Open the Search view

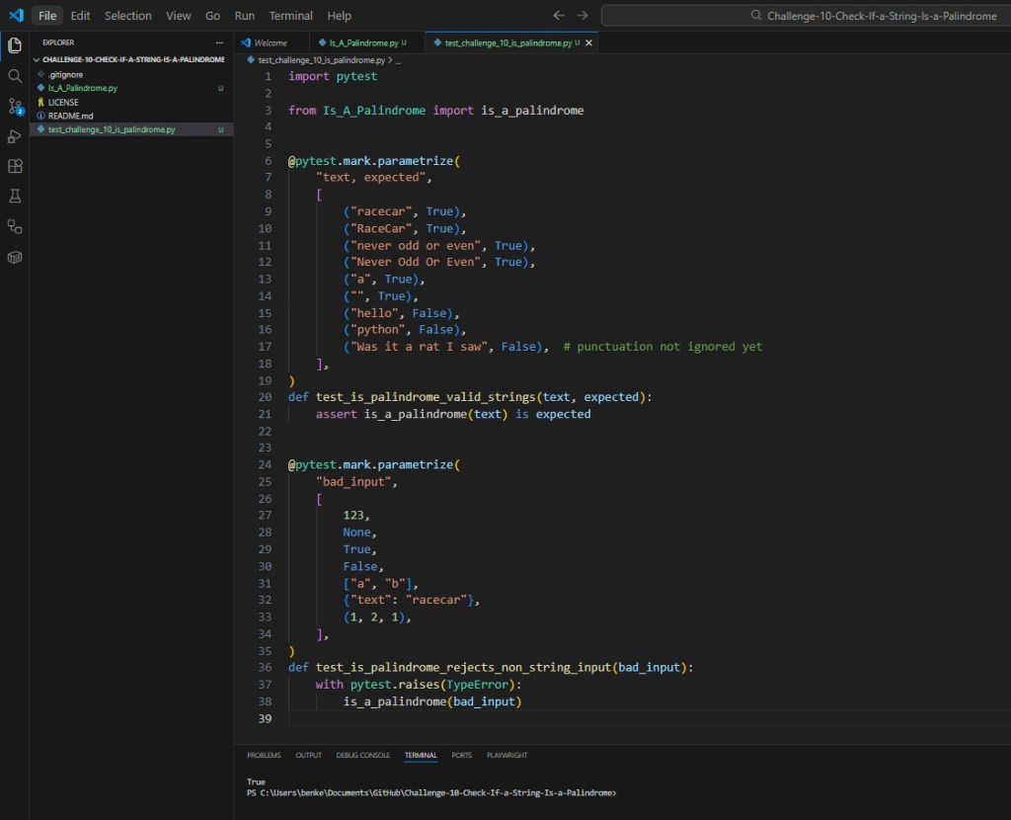click(14, 75)
